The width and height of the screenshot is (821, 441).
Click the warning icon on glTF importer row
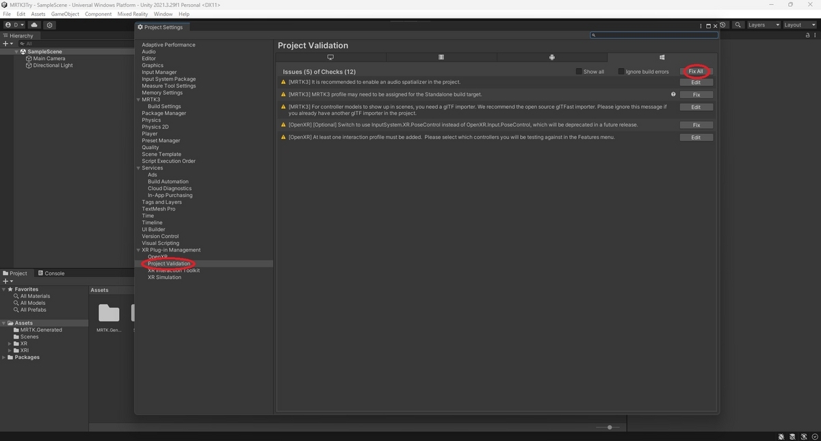coord(284,107)
